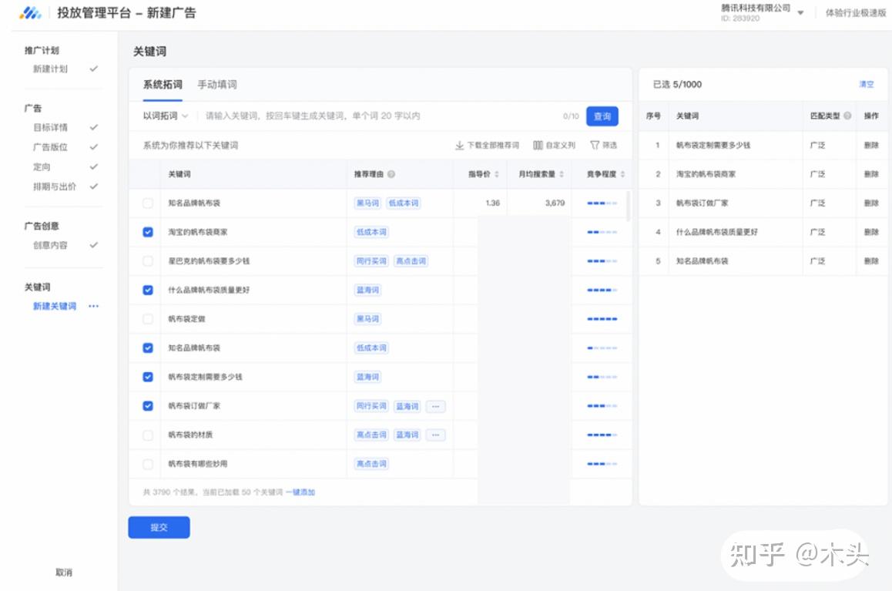Click the keyword search input field
Image resolution: width=892 pixels, height=591 pixels.
377,116
